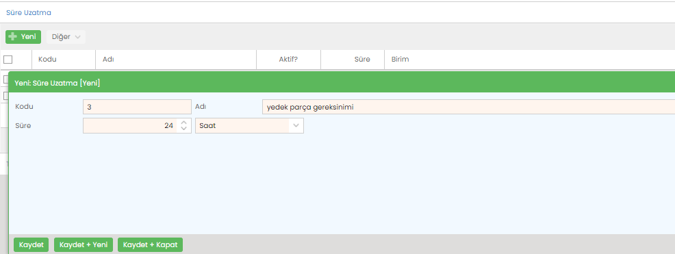The width and height of the screenshot is (675, 254).
Task: Open the Diğer dropdown menu
Action: tap(66, 37)
